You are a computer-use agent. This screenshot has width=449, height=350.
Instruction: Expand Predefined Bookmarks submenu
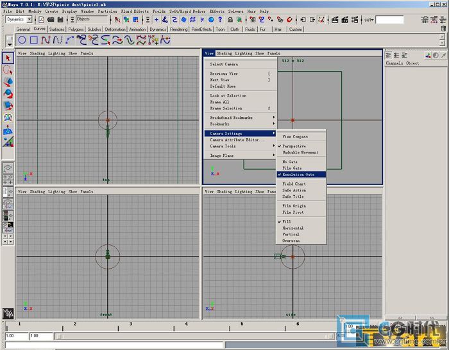(241, 118)
